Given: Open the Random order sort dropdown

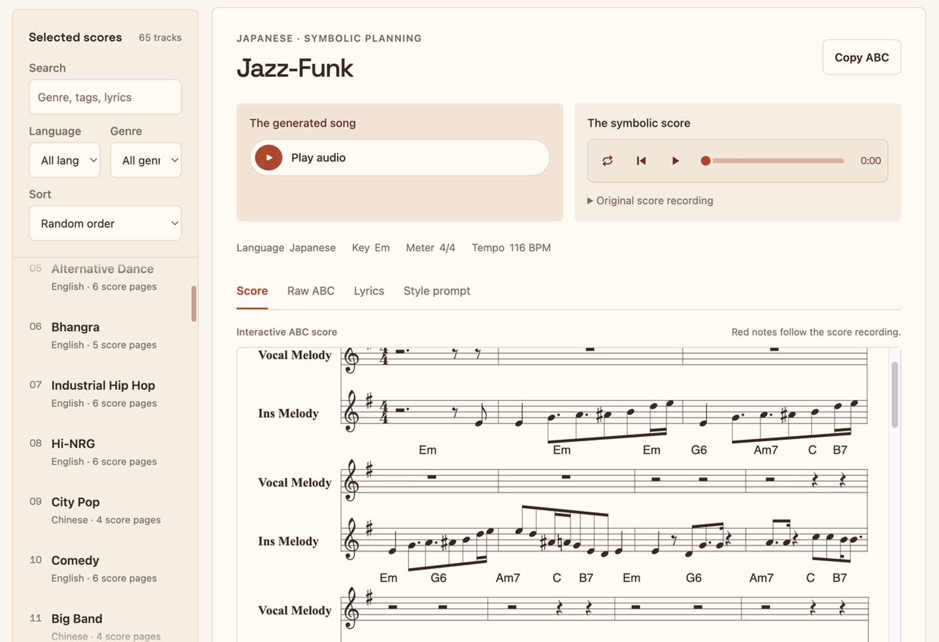Looking at the screenshot, I should tap(105, 224).
